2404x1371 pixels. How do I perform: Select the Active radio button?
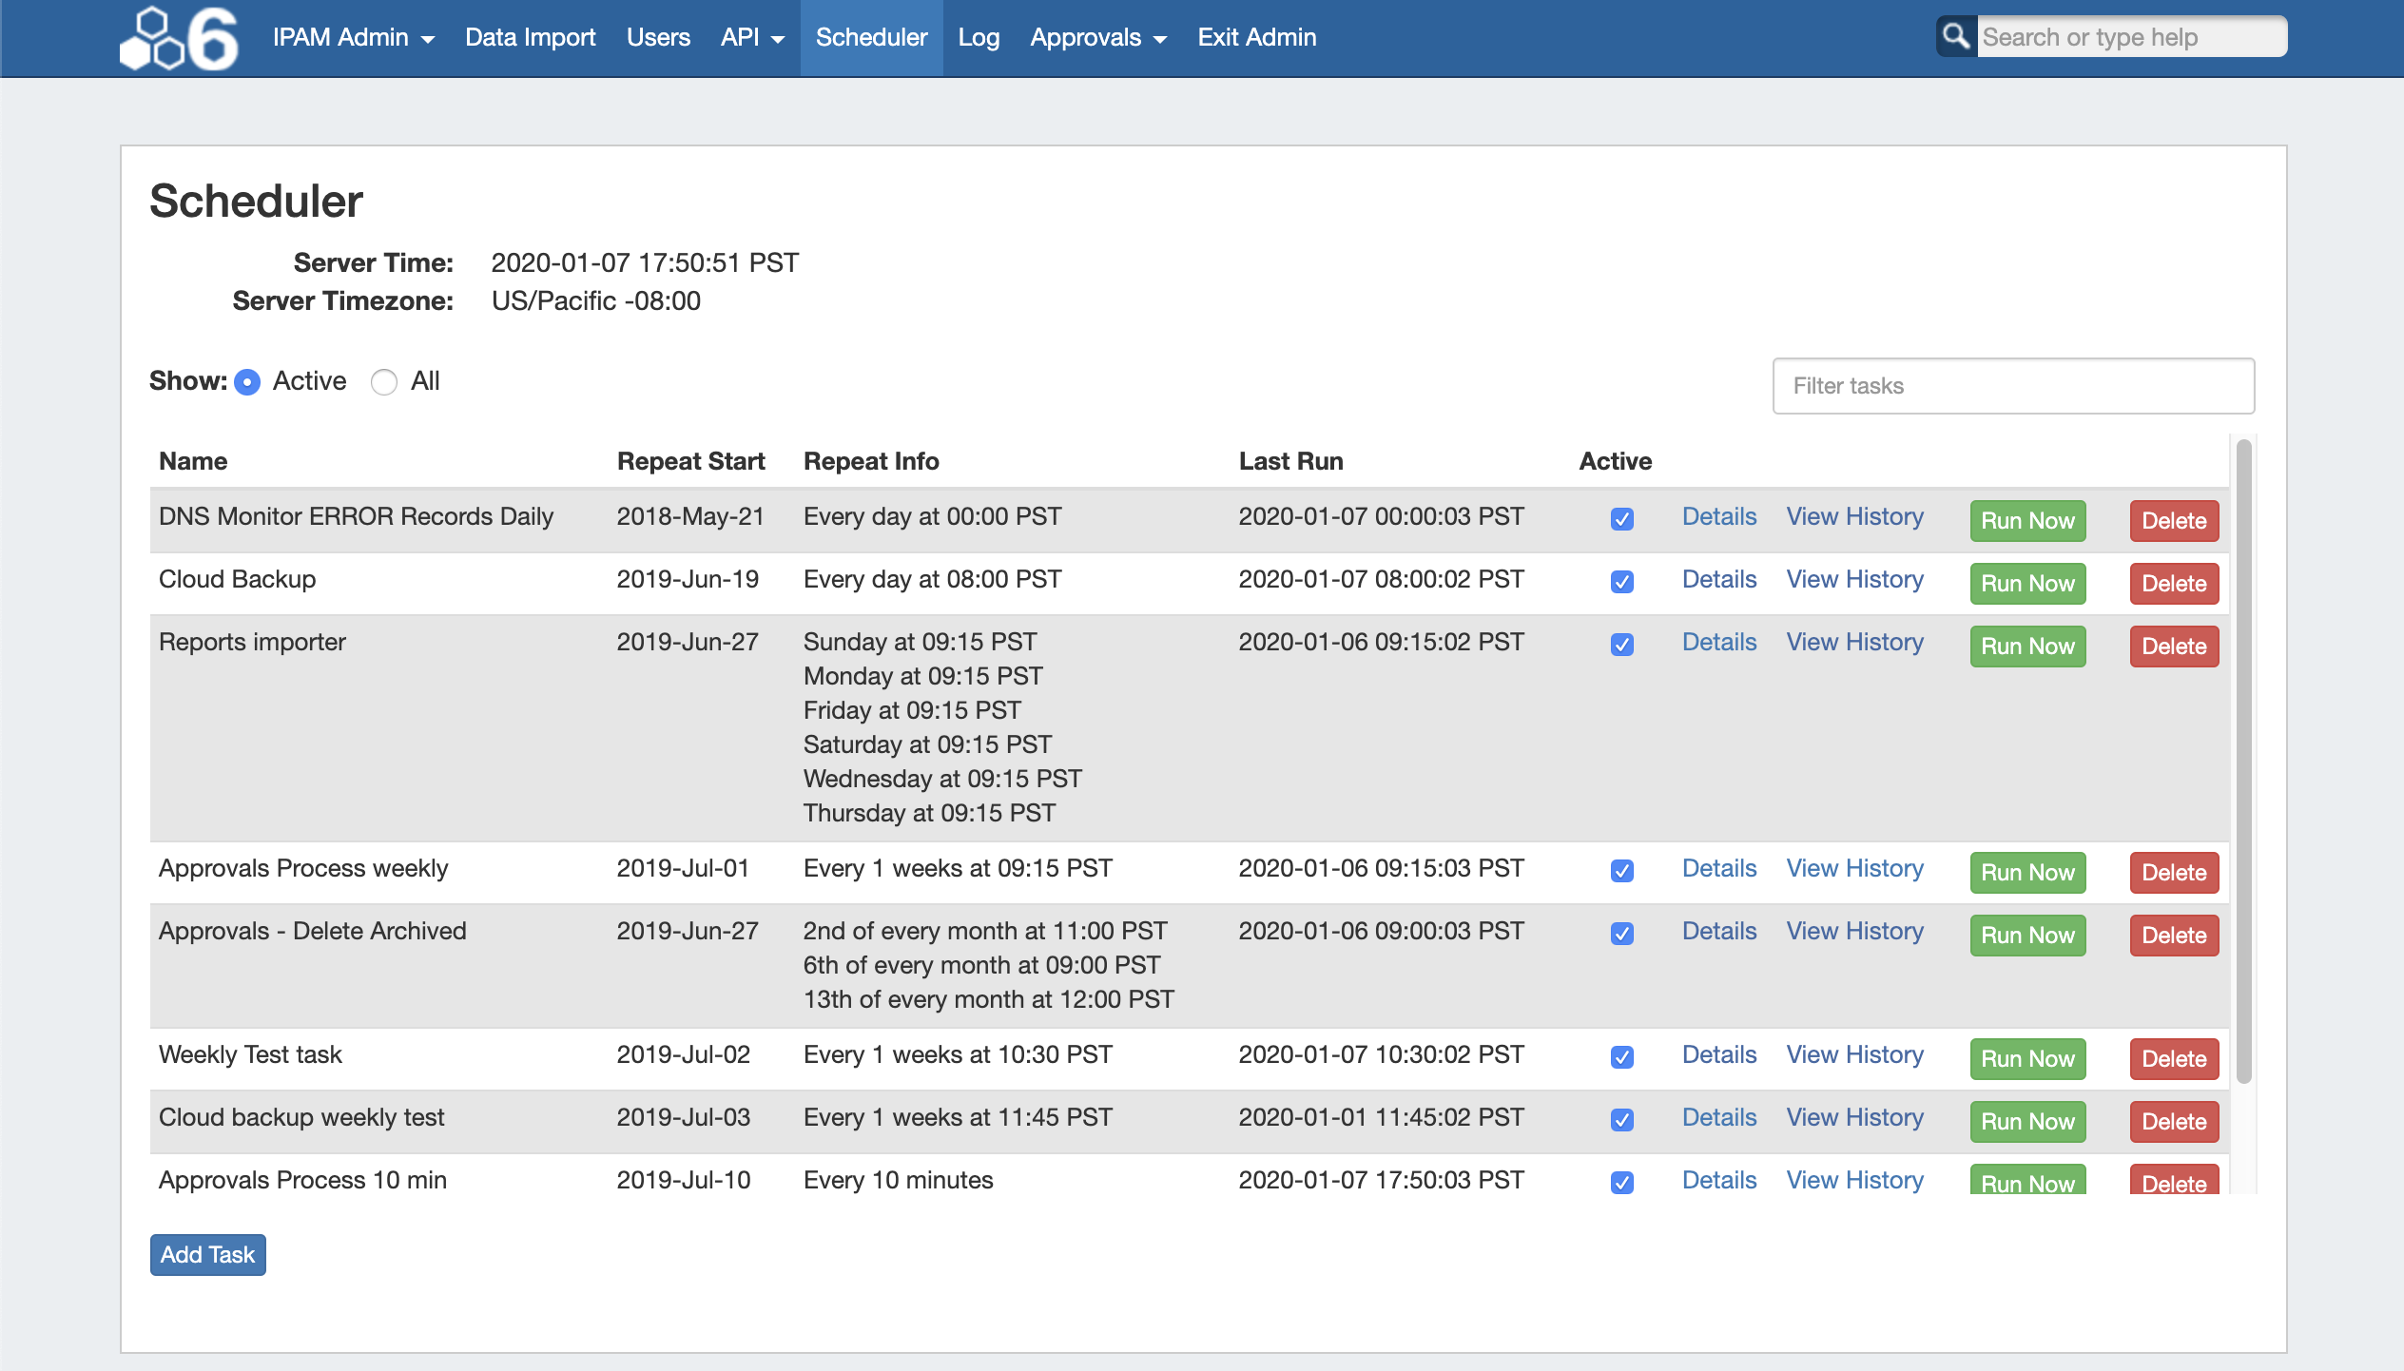(247, 382)
